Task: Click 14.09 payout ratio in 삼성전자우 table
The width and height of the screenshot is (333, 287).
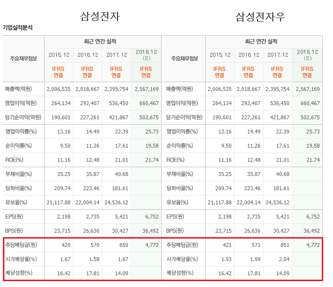Action: coord(283,273)
